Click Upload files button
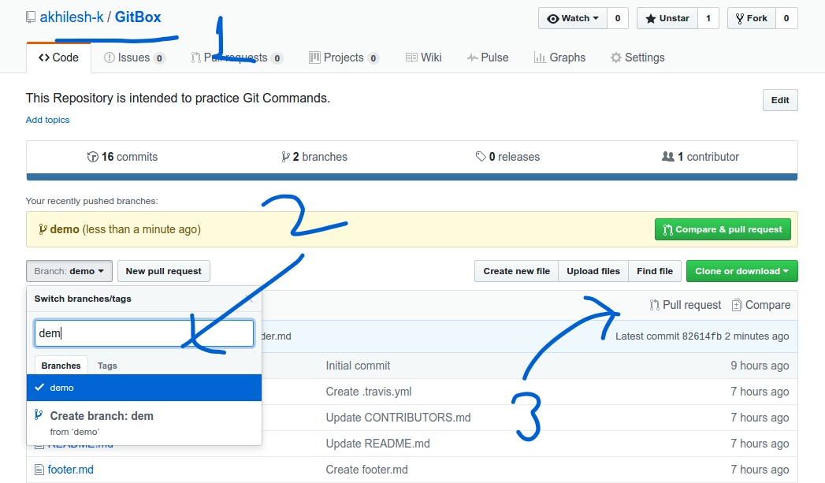Screen dimensions: 825x483 [593, 271]
